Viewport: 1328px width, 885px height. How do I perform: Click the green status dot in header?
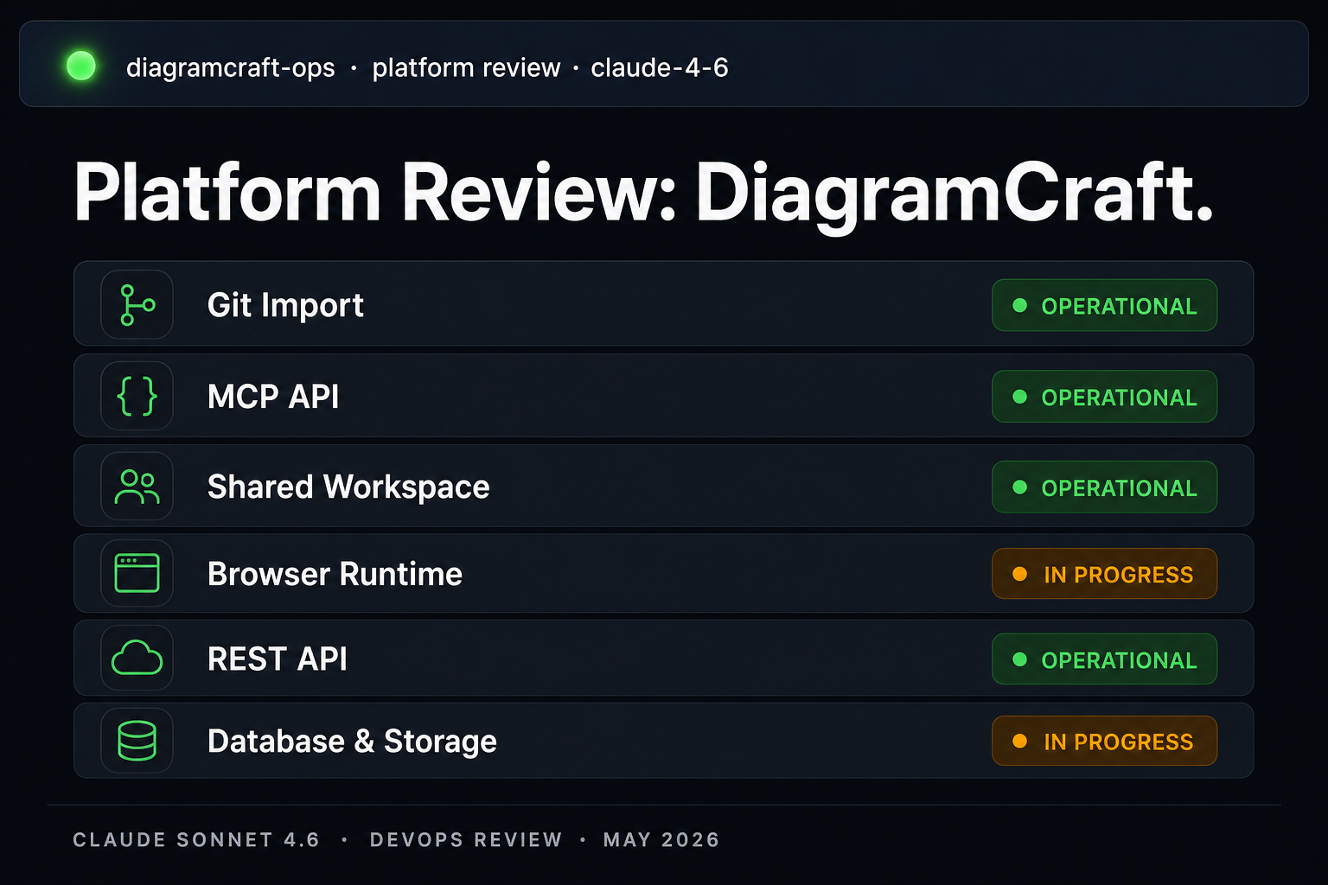81,66
